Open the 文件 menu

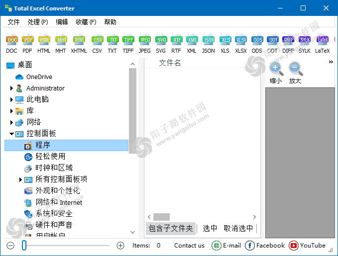point(13,22)
